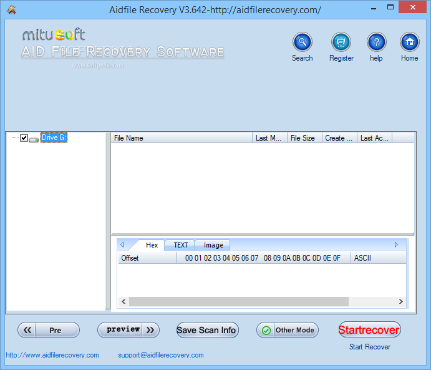
Task: Click hex view scrollbar left arrow
Action: 123,301
